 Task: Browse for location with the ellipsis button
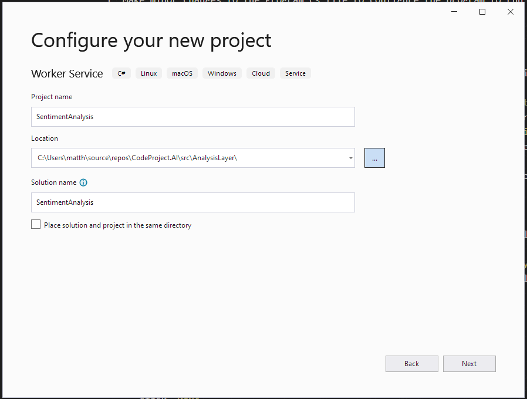point(374,158)
